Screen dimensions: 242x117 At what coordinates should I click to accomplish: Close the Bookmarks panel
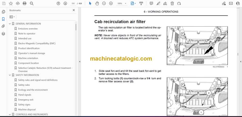click(x=74, y=10)
